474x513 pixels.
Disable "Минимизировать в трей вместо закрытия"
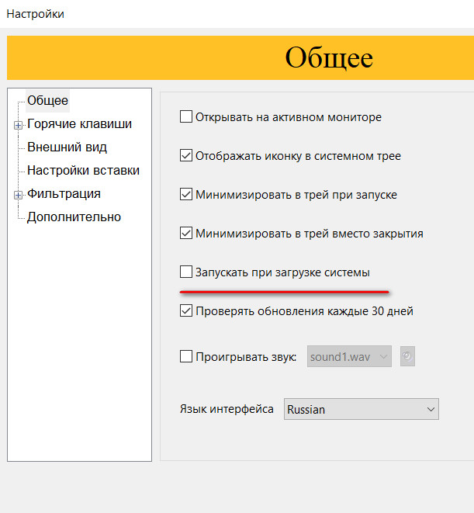tap(186, 233)
